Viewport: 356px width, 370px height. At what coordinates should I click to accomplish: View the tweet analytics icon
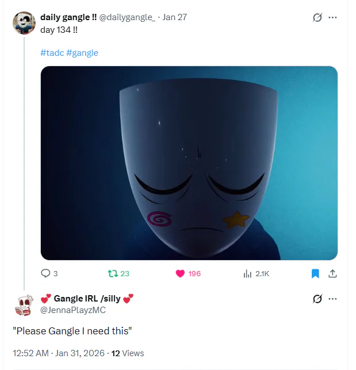point(247,273)
